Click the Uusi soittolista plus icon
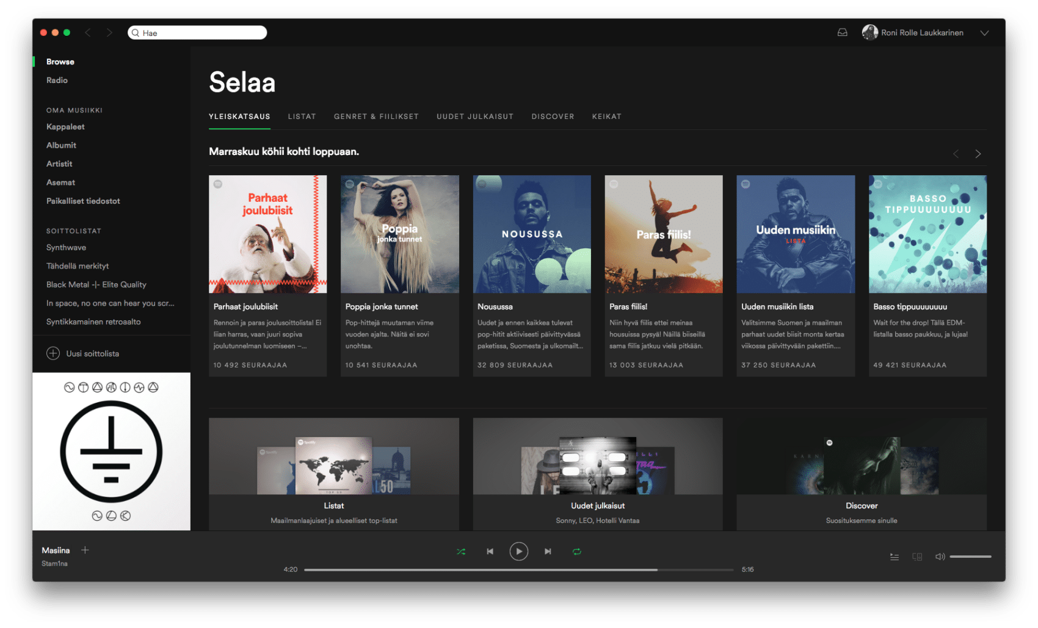Screen dimensions: 1038x628 pos(53,353)
